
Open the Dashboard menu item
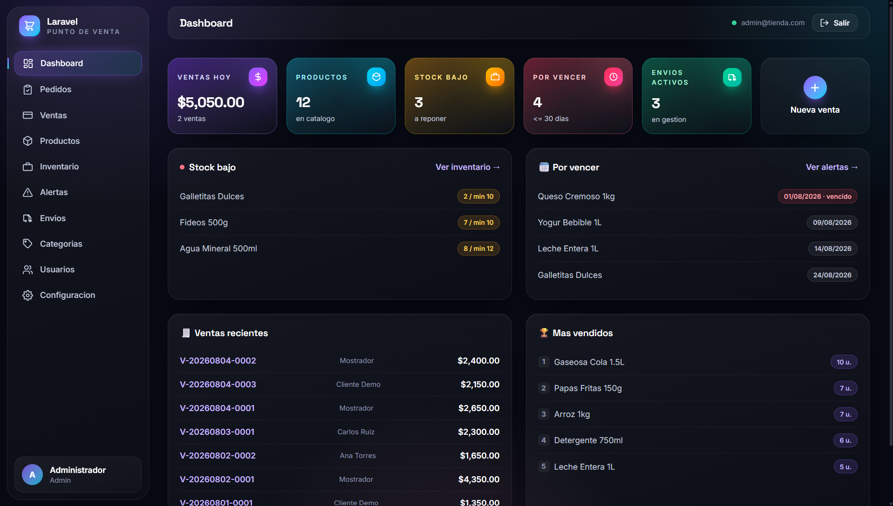(x=78, y=63)
